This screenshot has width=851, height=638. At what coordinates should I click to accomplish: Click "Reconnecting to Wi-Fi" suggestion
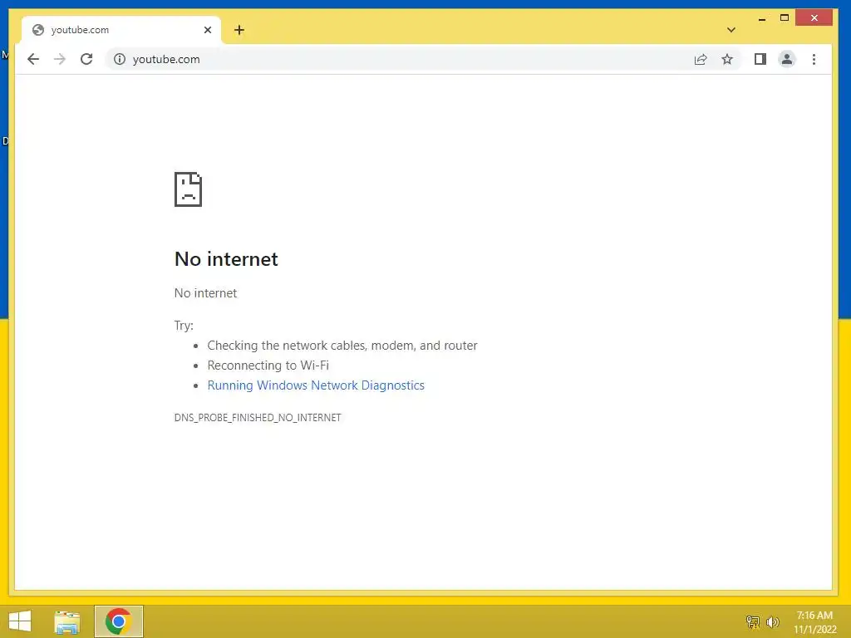pos(268,366)
